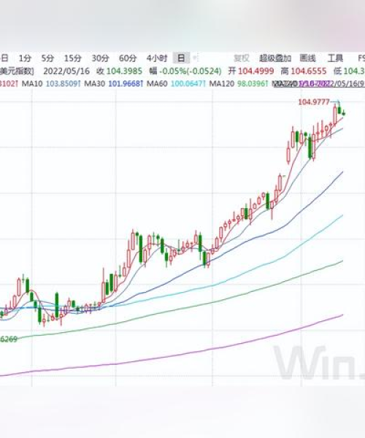Screen dimensions: 365x438
Task: Click the MA30 value 101.9668
Action: pyautogui.click(x=125, y=83)
